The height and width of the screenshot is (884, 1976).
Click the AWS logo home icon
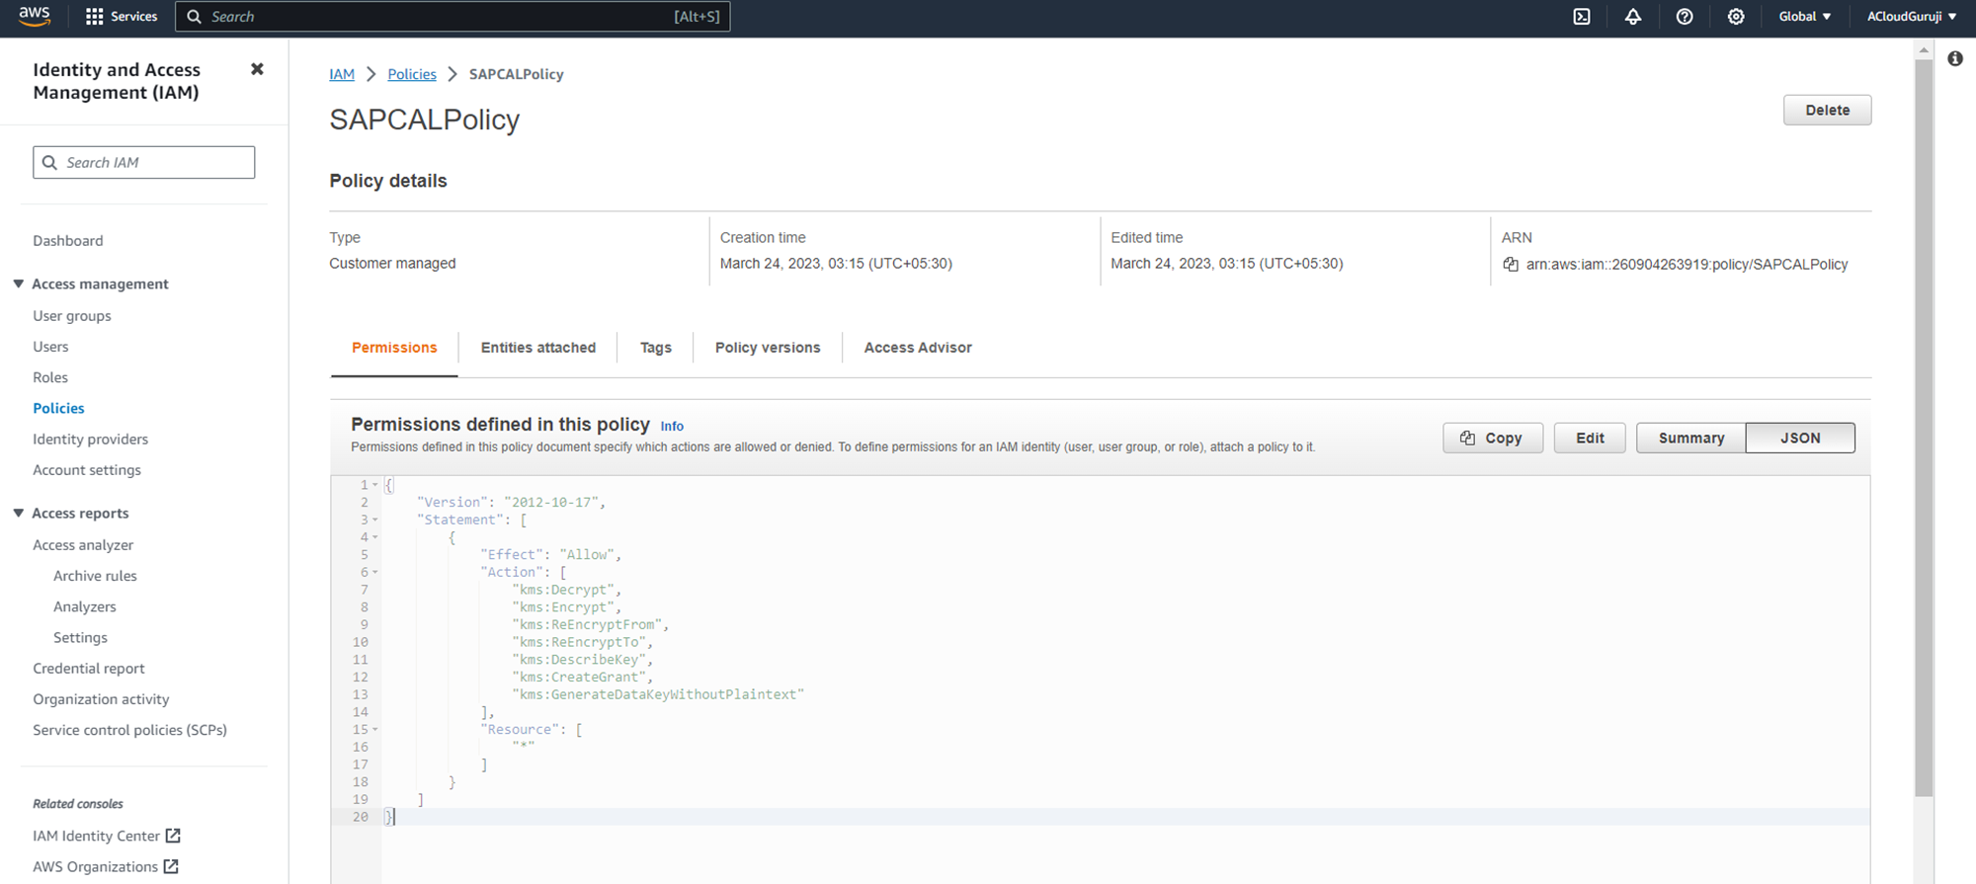35,16
